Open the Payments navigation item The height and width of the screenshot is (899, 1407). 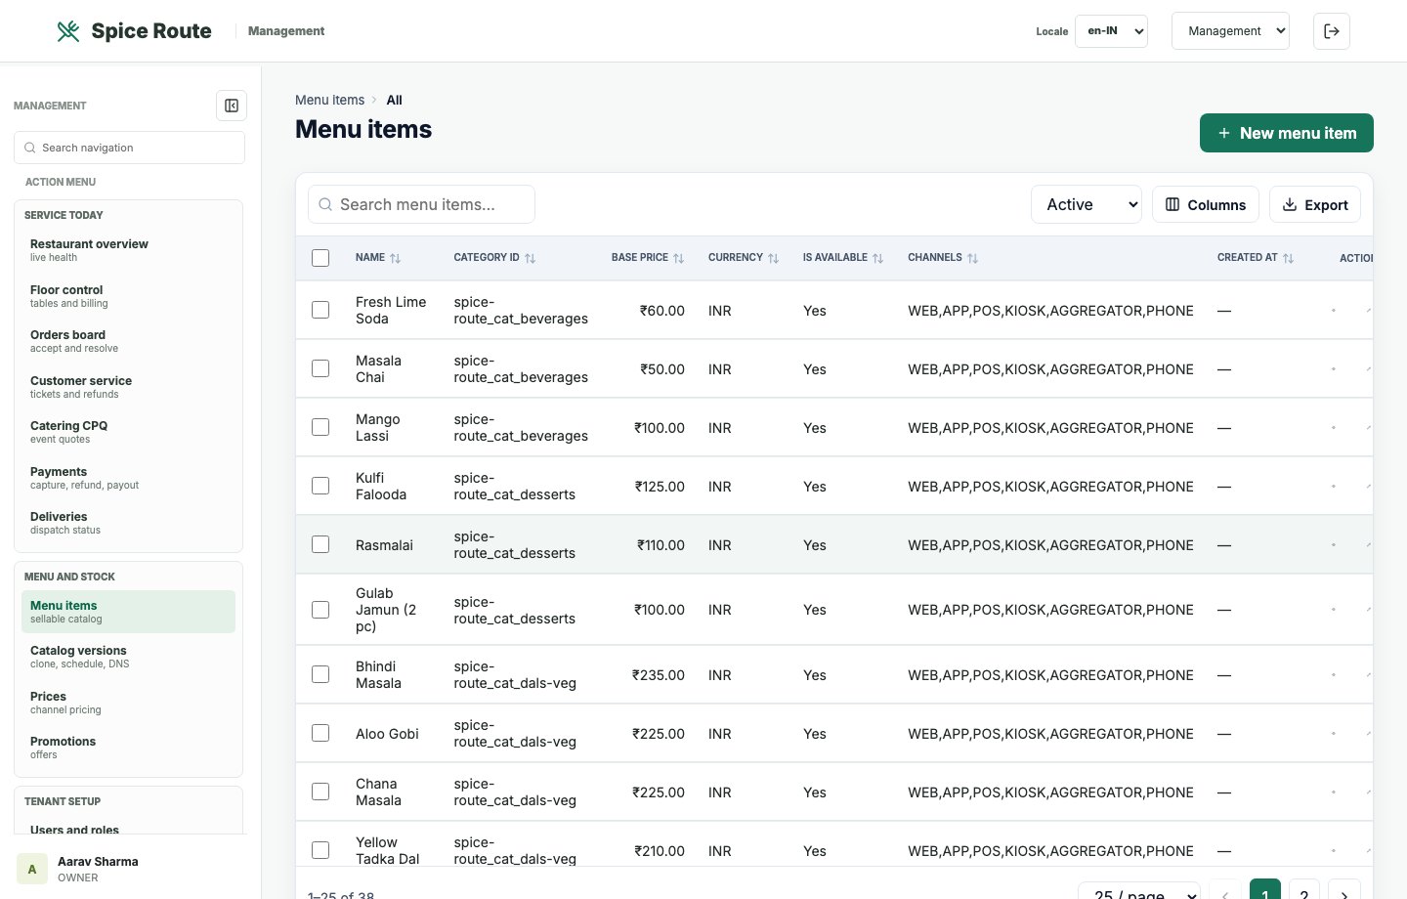(x=128, y=478)
